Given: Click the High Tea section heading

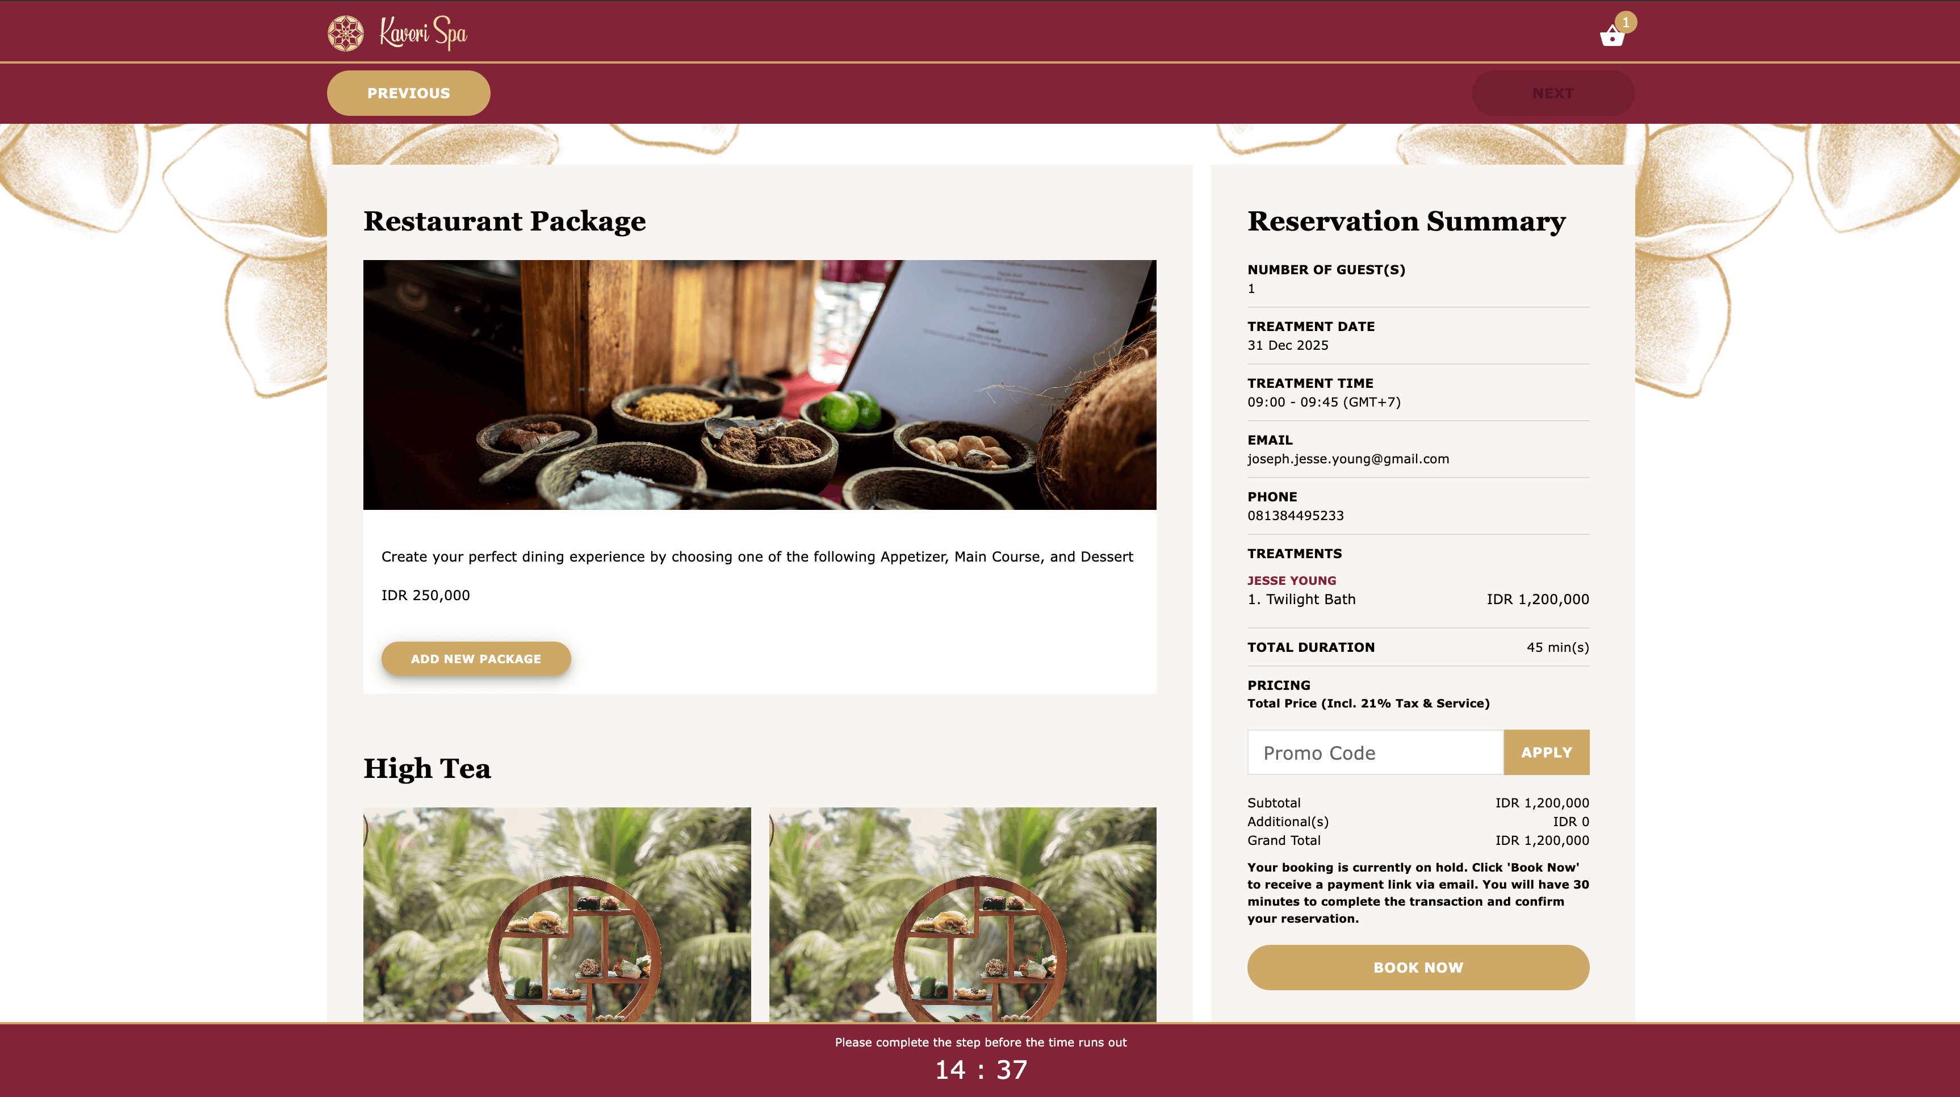Looking at the screenshot, I should (427, 768).
